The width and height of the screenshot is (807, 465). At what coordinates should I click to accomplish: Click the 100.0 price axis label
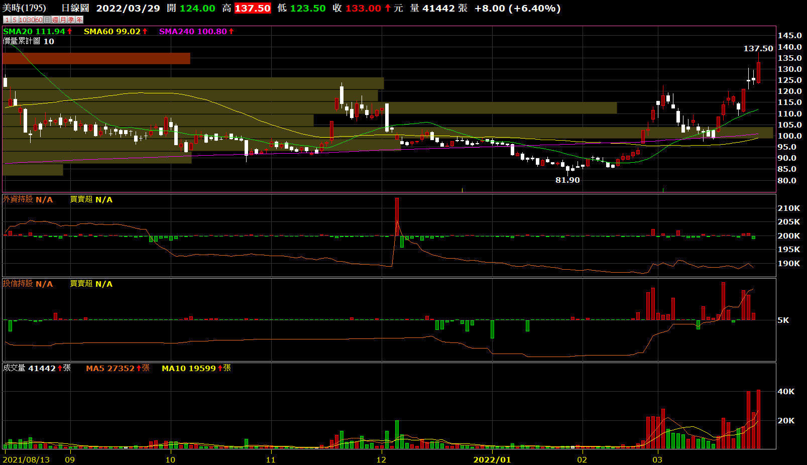click(789, 136)
